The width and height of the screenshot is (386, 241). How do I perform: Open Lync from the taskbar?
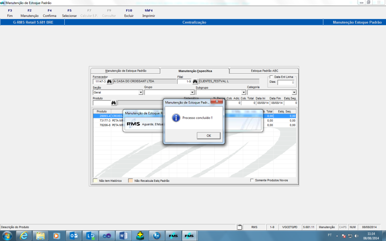coord(90,236)
